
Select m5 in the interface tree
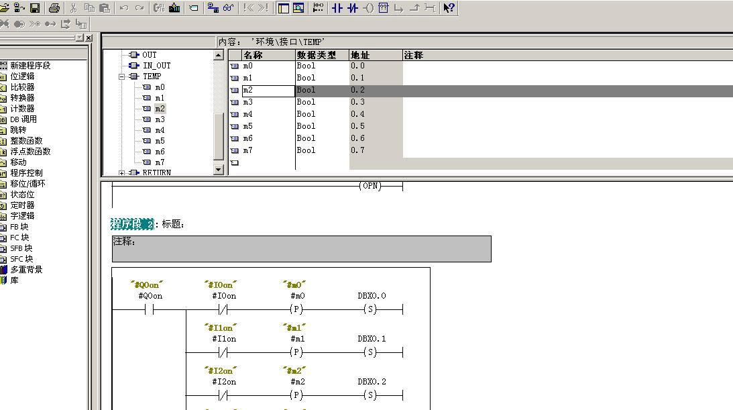click(160, 141)
